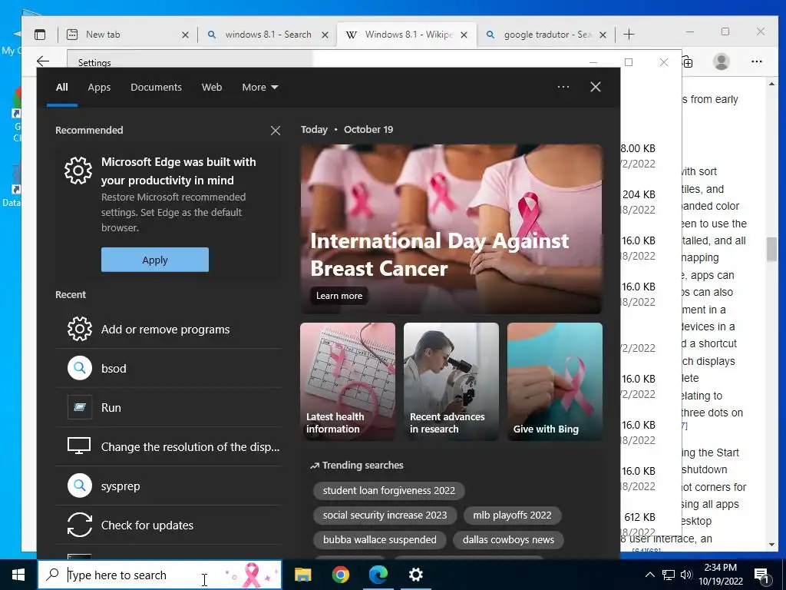Image resolution: width=786 pixels, height=590 pixels.
Task: Select recent search sysprep
Action: pyautogui.click(x=168, y=486)
